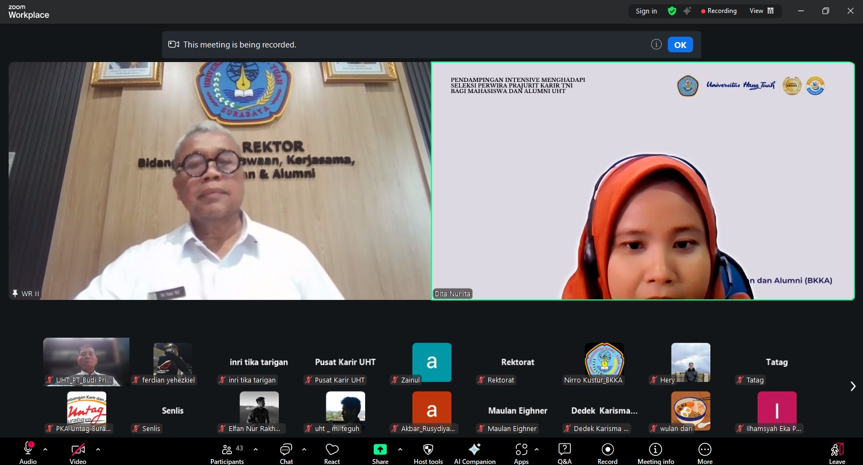Open the View layout menu
The height and width of the screenshot is (465, 863).
click(761, 11)
